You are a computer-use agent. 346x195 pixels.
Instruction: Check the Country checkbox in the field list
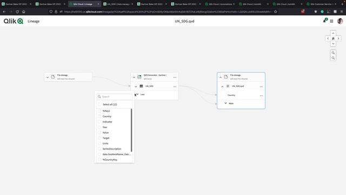tap(99, 116)
